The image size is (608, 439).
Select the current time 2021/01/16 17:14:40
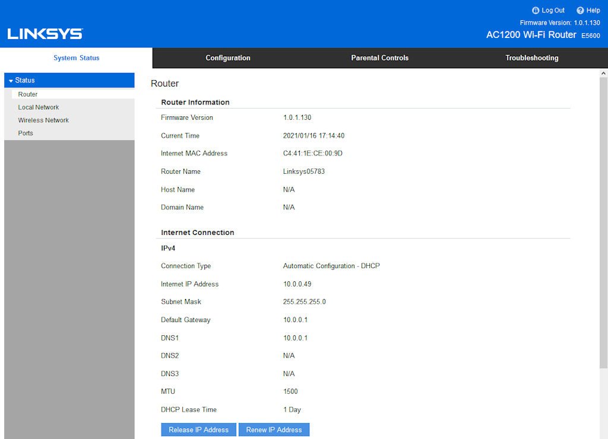pos(313,136)
